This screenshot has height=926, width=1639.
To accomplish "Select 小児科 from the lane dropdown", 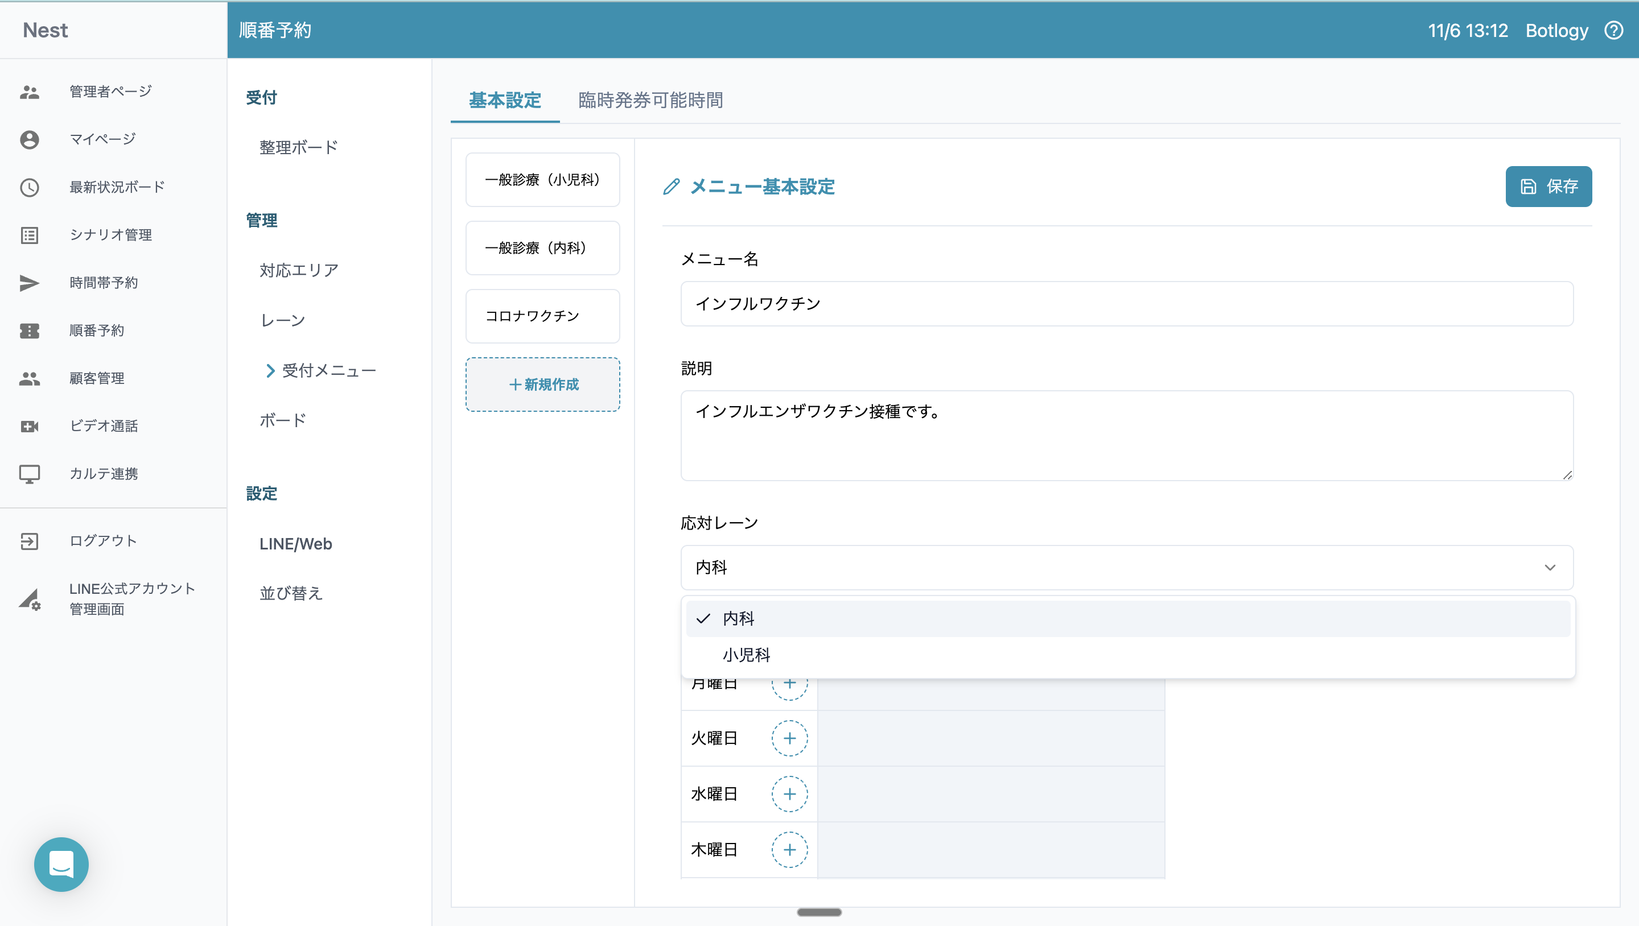I will 746,655.
